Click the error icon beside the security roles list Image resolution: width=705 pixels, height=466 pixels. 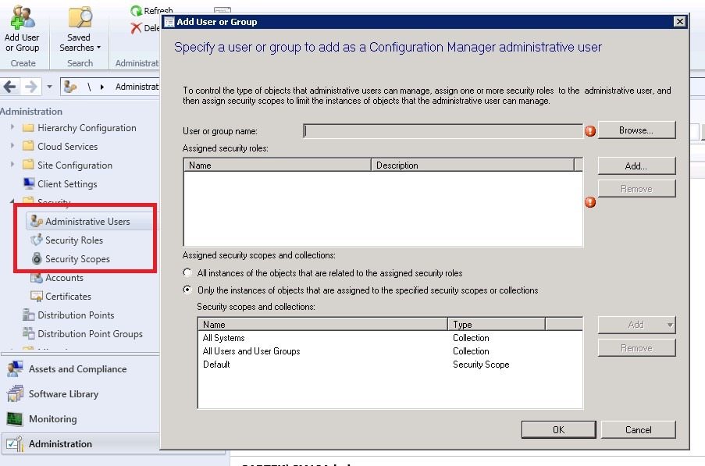590,202
